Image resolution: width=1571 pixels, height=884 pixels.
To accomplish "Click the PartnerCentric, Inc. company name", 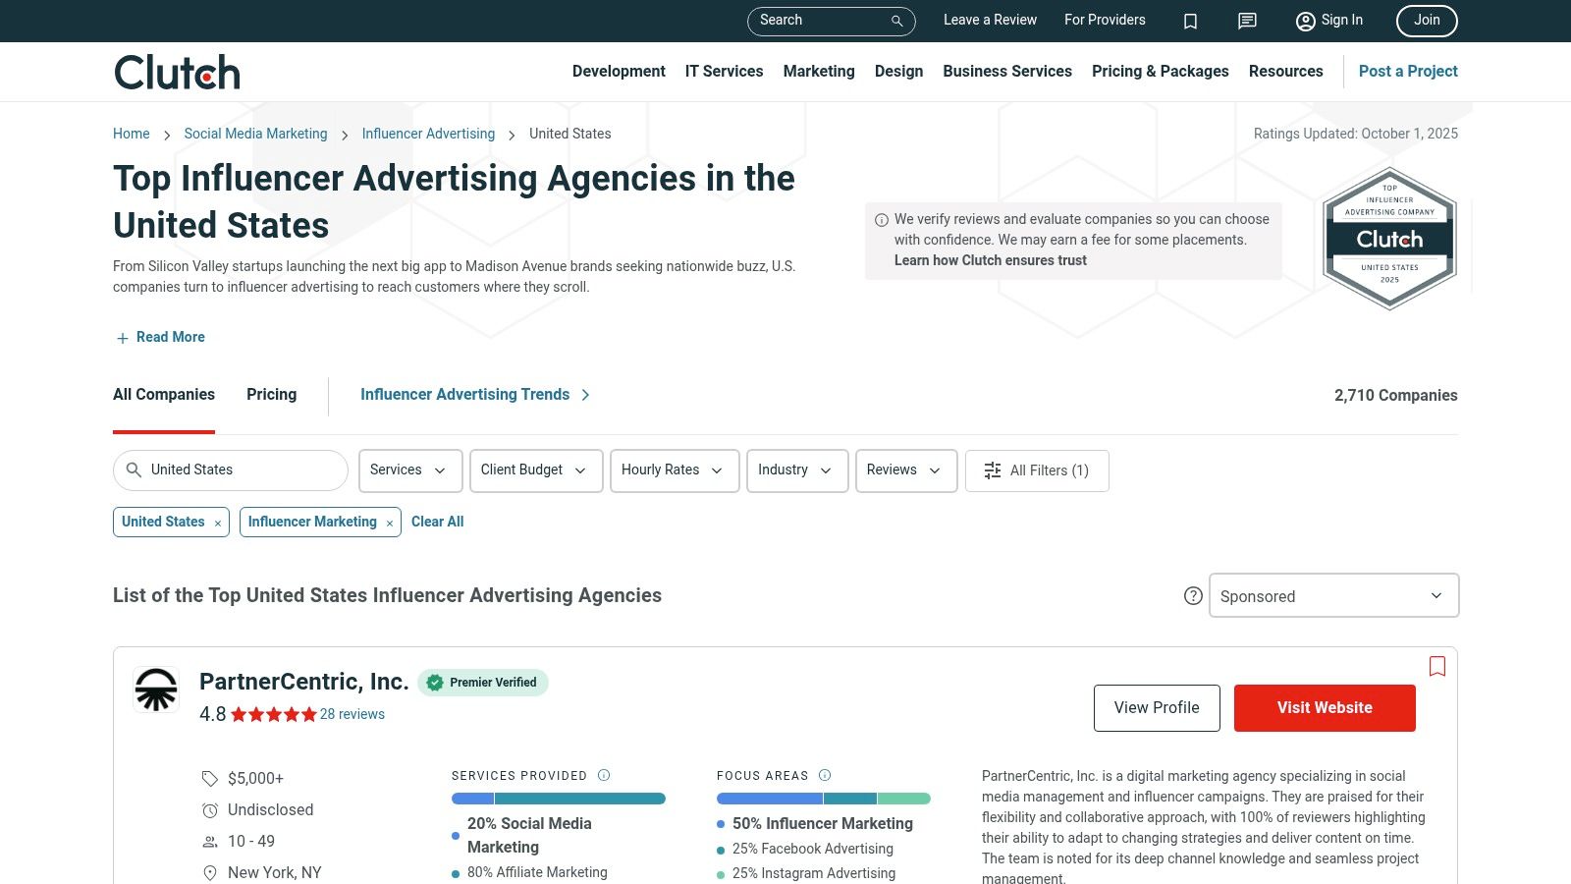I will 304,682.
